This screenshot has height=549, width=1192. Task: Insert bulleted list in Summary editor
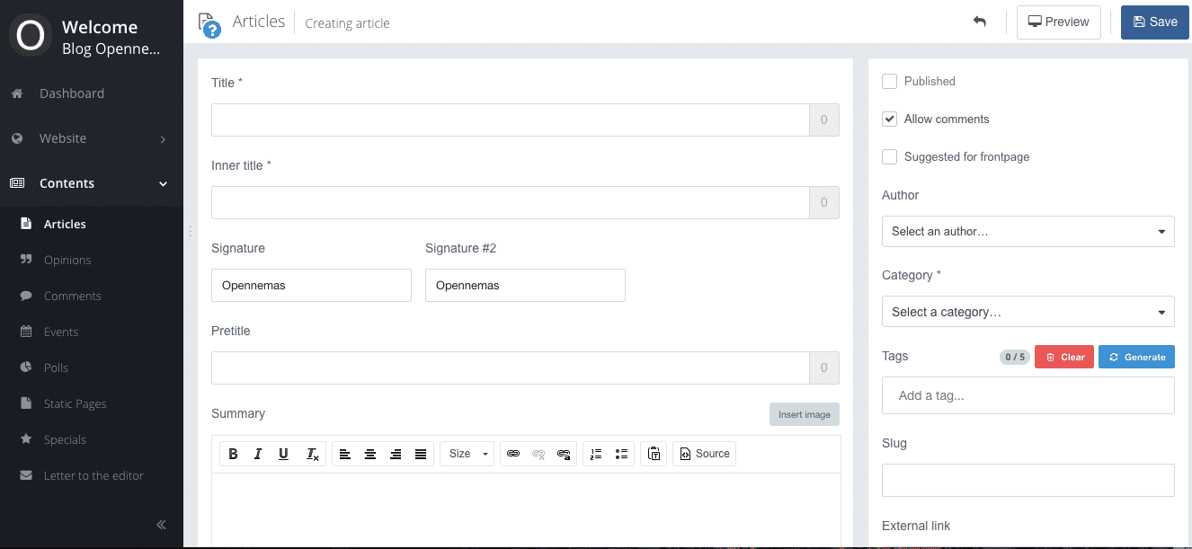621,454
